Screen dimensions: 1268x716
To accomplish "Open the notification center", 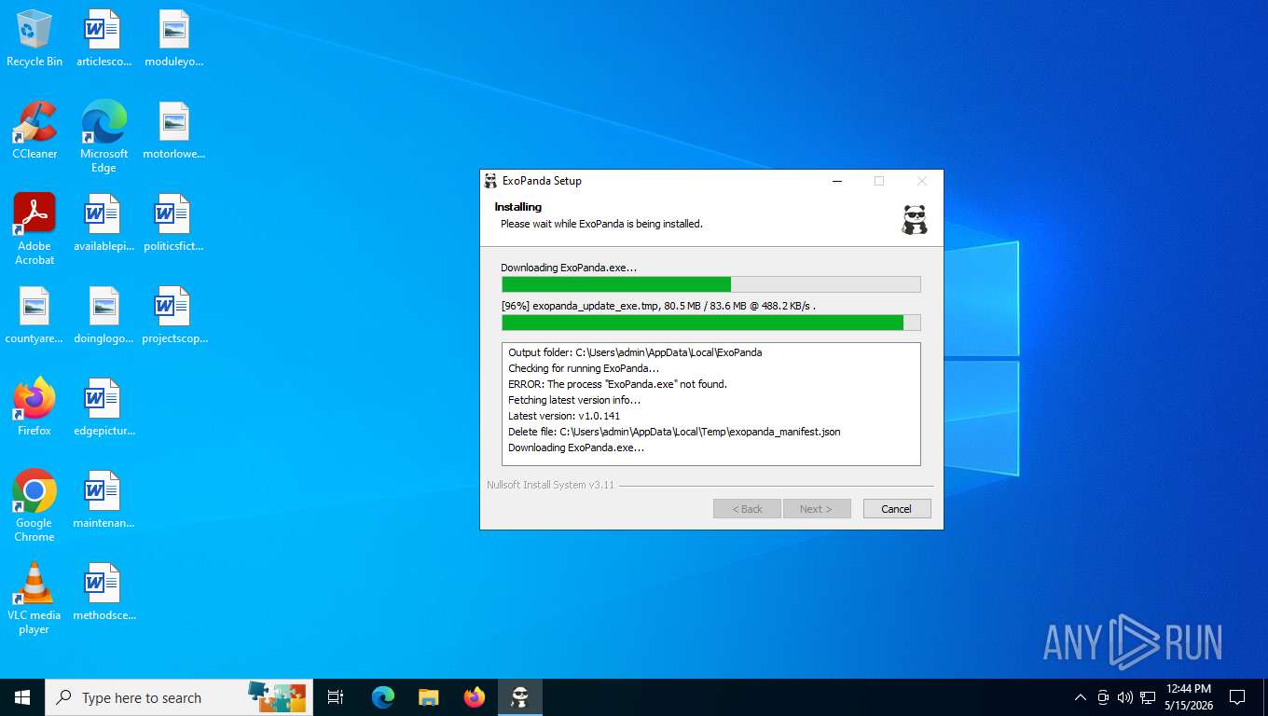I will pos(1237,697).
